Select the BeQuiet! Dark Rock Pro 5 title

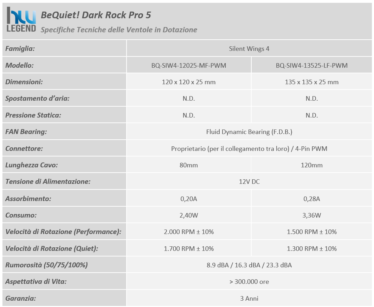(96, 15)
